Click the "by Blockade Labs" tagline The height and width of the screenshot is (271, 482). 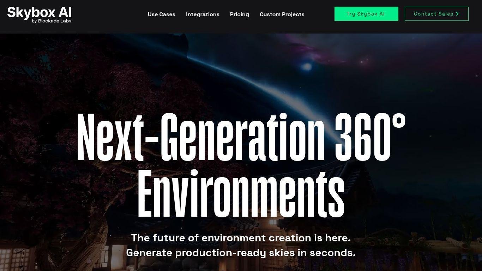tap(52, 21)
